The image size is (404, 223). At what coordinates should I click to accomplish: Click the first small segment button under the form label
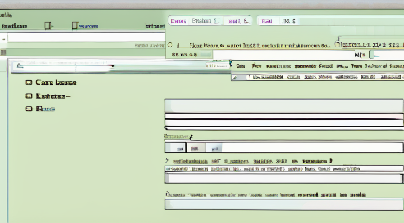coord(176,147)
